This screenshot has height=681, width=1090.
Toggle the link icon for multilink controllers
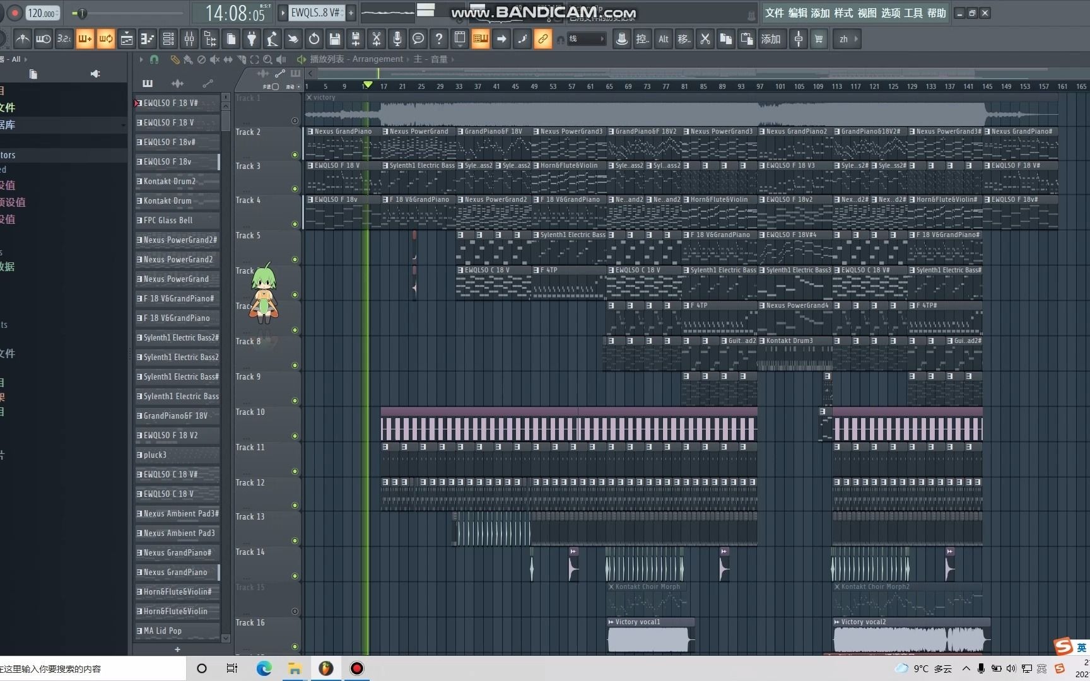pos(542,39)
